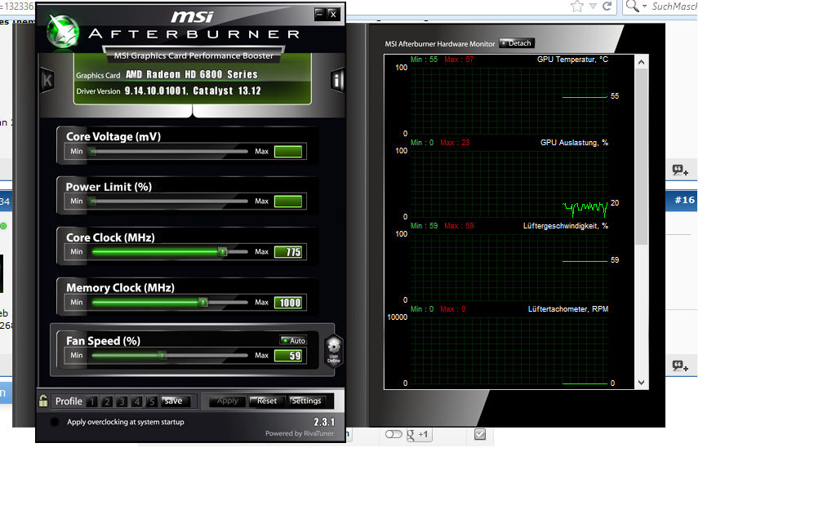
Task: Open the Kombustor 'K' side button
Action: point(47,80)
